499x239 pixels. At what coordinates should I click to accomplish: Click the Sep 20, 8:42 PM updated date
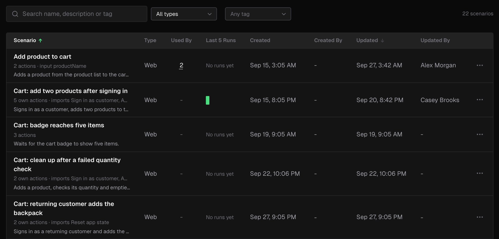tap(380, 100)
